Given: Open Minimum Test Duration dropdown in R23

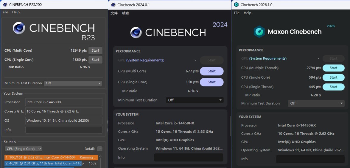Looking at the screenshot, I should click(x=73, y=83).
